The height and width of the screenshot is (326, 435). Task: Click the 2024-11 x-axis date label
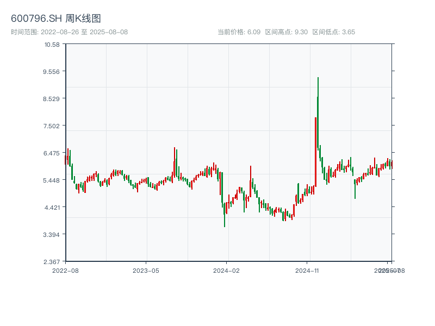click(x=308, y=270)
